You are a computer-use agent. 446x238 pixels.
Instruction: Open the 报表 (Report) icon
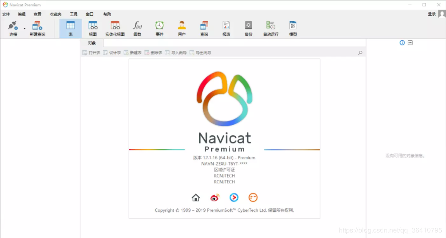tap(226, 28)
